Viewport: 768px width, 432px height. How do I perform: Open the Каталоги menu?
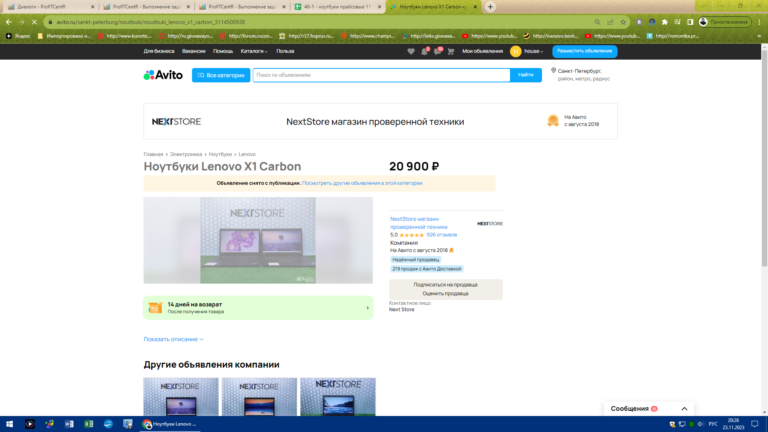point(254,51)
